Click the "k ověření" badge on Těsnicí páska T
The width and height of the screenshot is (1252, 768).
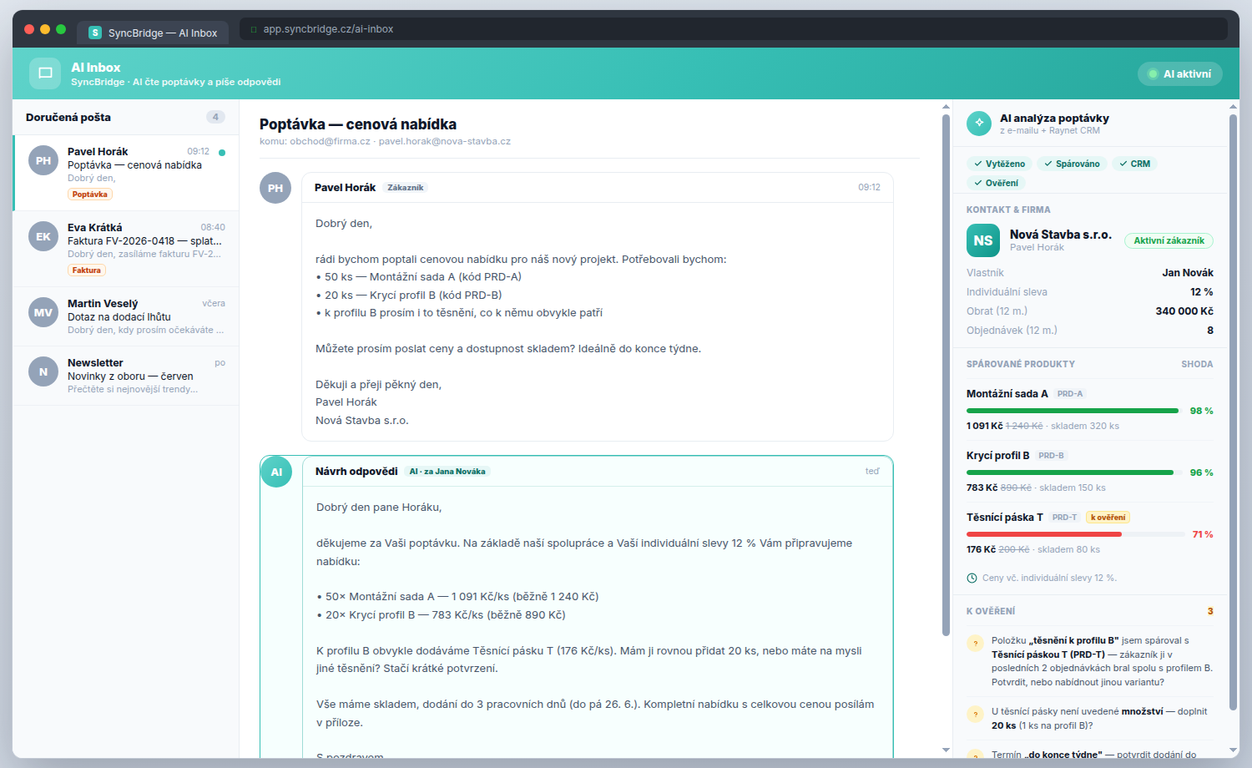coord(1108,518)
